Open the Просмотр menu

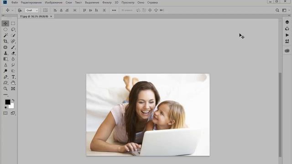click(x=128, y=2)
